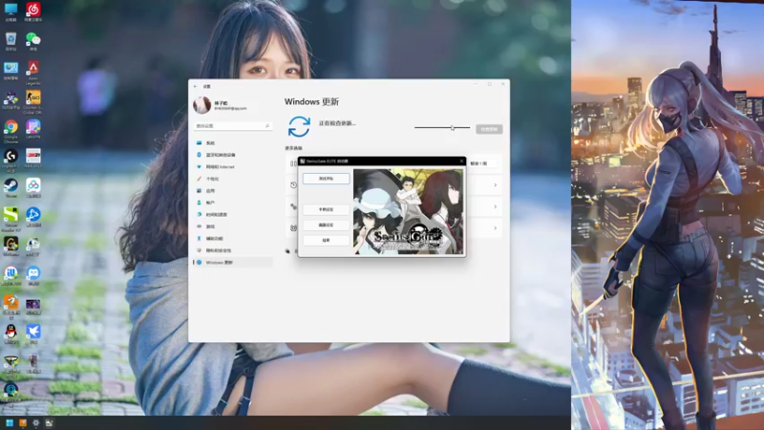Launch the QQ penguin shortcut
764x430 pixels.
11,333
